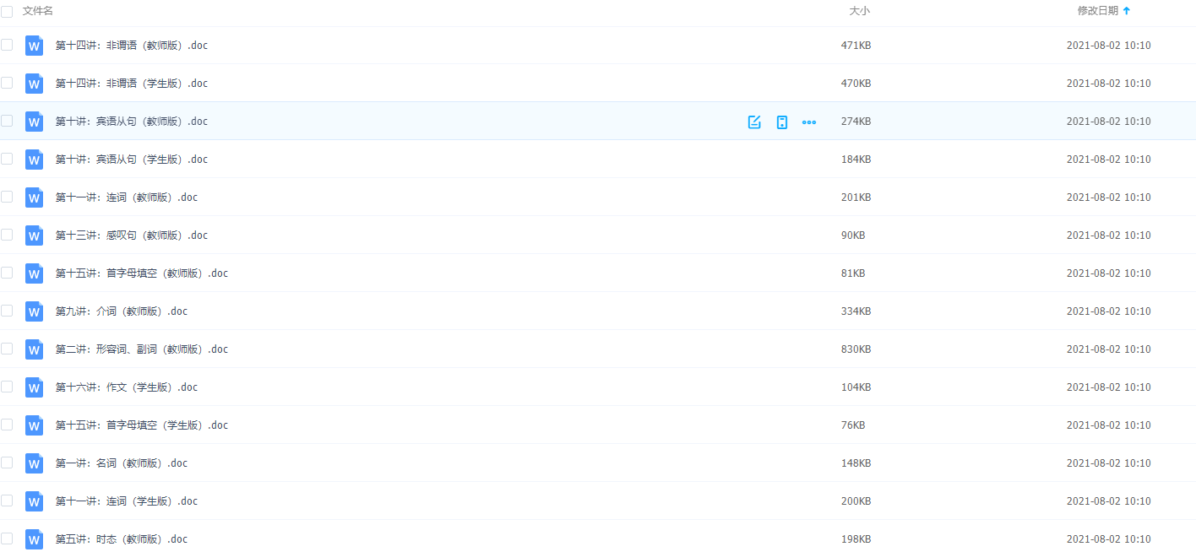
Task: Open file 第十一讲：连词（教师版）.doc
Action: [x=126, y=198]
